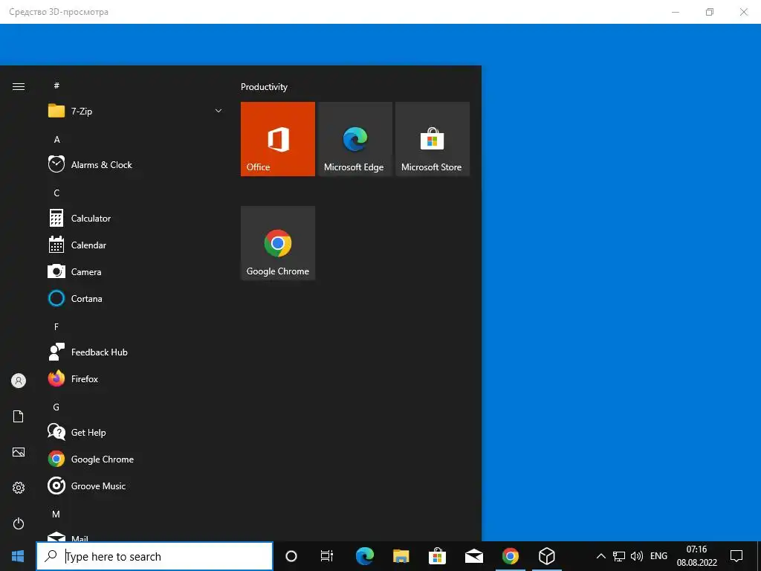Image resolution: width=761 pixels, height=571 pixels.
Task: Open the Office tile
Action: [278, 139]
